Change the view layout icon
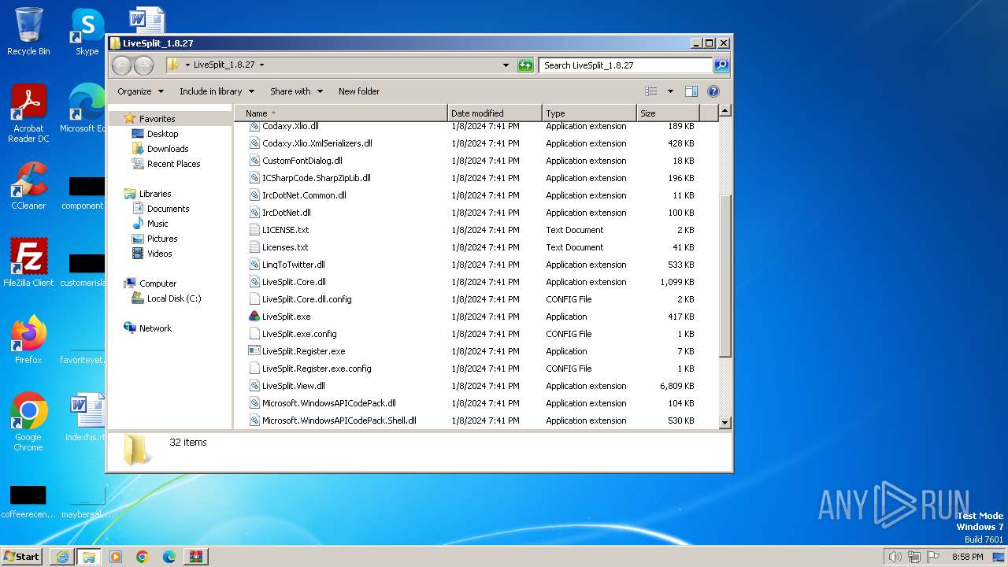The height and width of the screenshot is (567, 1008). click(x=651, y=91)
